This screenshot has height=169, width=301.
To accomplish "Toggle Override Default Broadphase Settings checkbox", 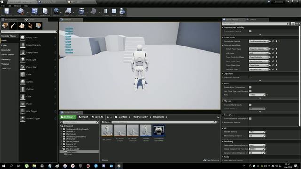I will click(250, 119).
